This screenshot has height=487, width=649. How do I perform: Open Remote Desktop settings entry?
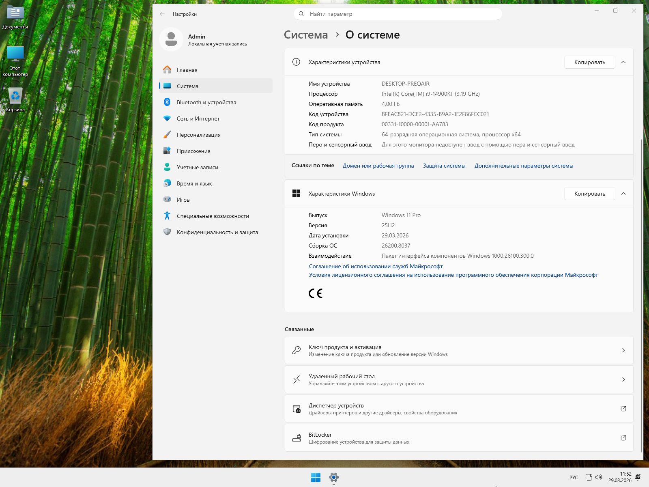(459, 379)
